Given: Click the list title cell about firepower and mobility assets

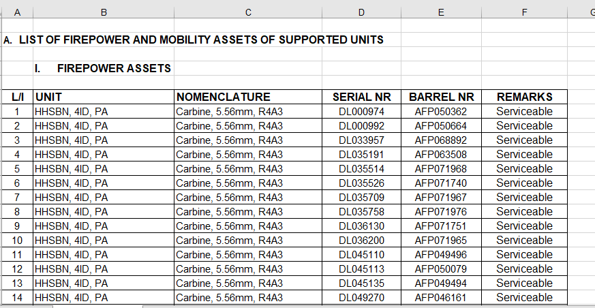Looking at the screenshot, I should tap(194, 40).
